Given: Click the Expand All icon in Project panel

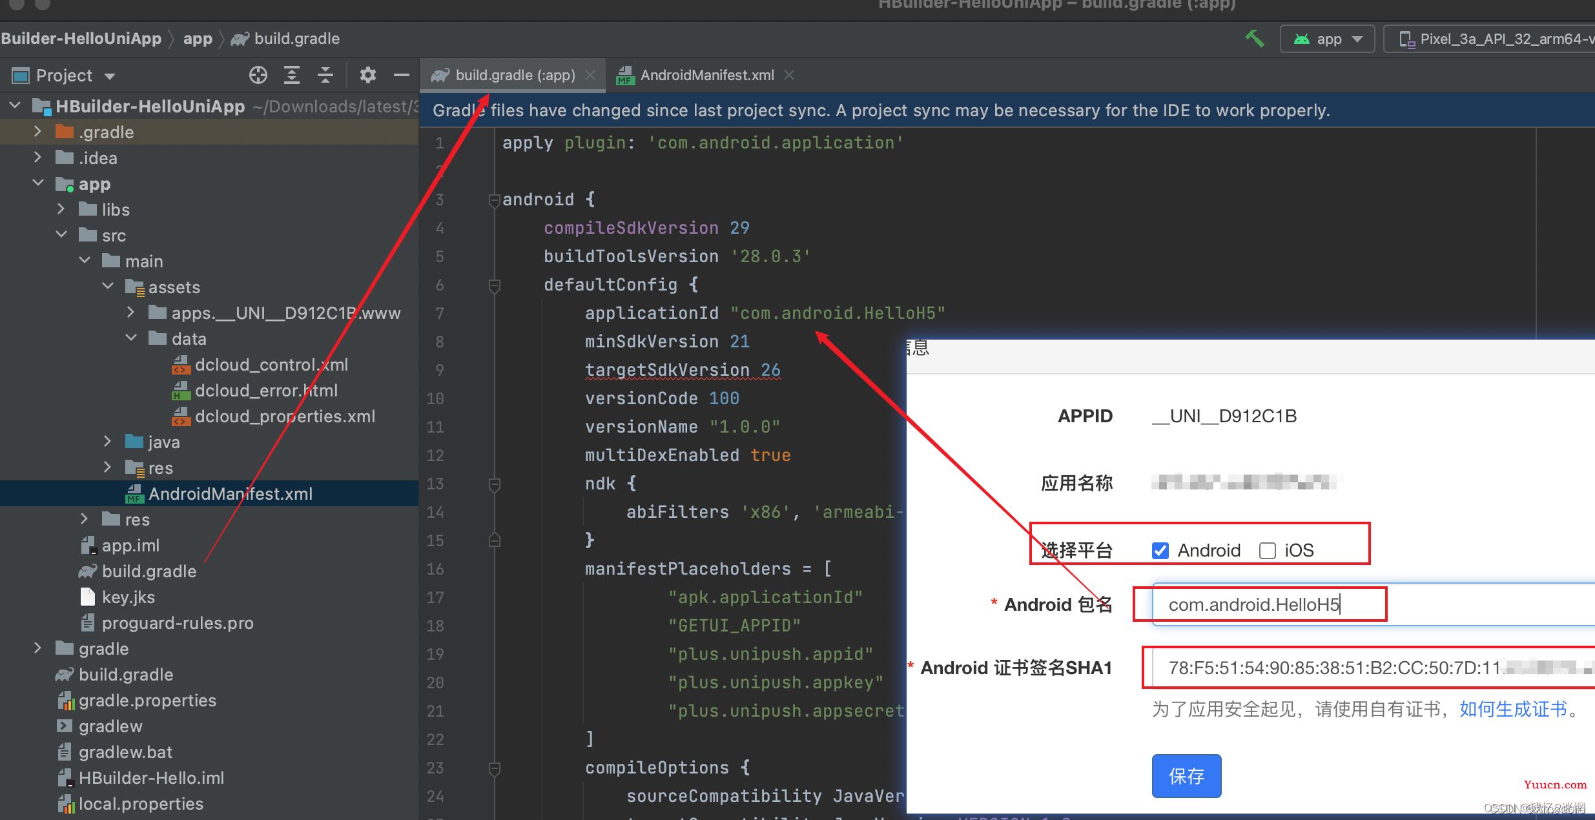Looking at the screenshot, I should [x=292, y=76].
